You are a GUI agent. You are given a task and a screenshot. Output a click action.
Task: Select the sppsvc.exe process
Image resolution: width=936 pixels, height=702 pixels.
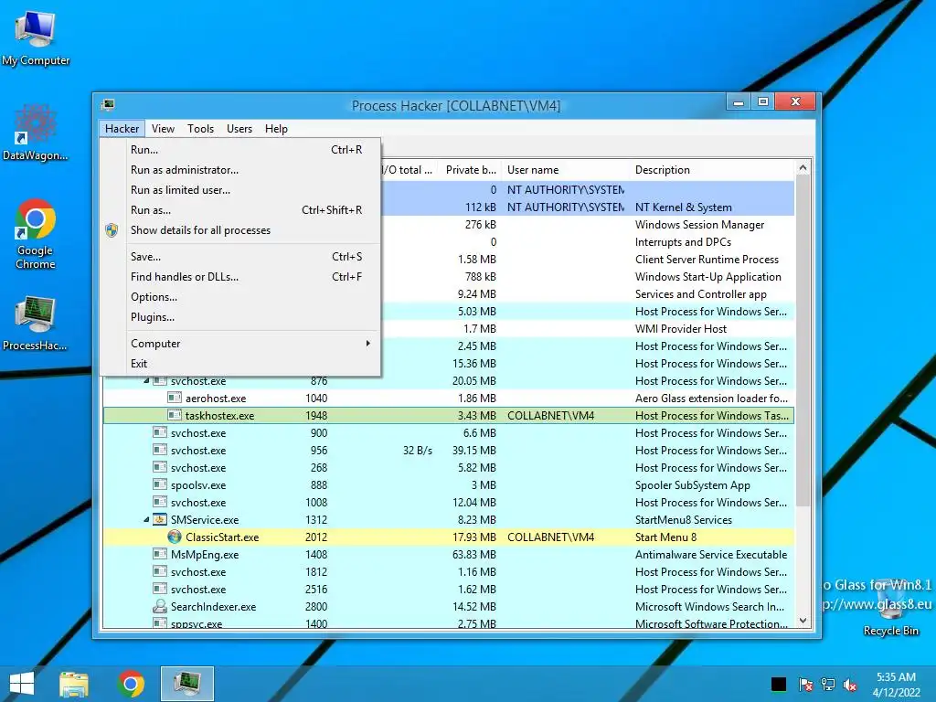click(x=449, y=623)
